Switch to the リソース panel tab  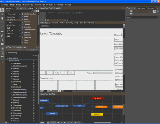pyautogui.click(x=141, y=8)
